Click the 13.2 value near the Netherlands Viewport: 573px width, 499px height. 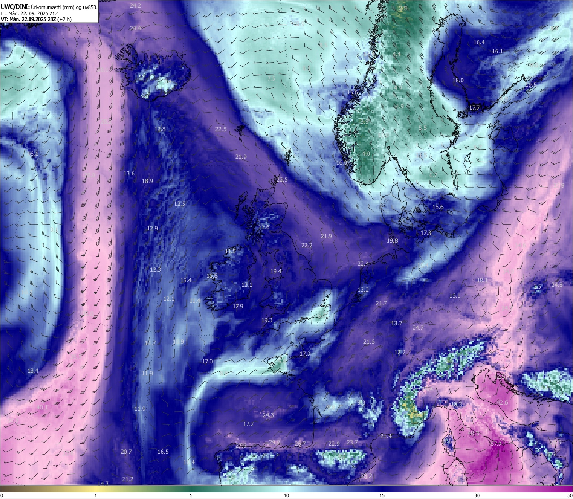tap(363, 290)
